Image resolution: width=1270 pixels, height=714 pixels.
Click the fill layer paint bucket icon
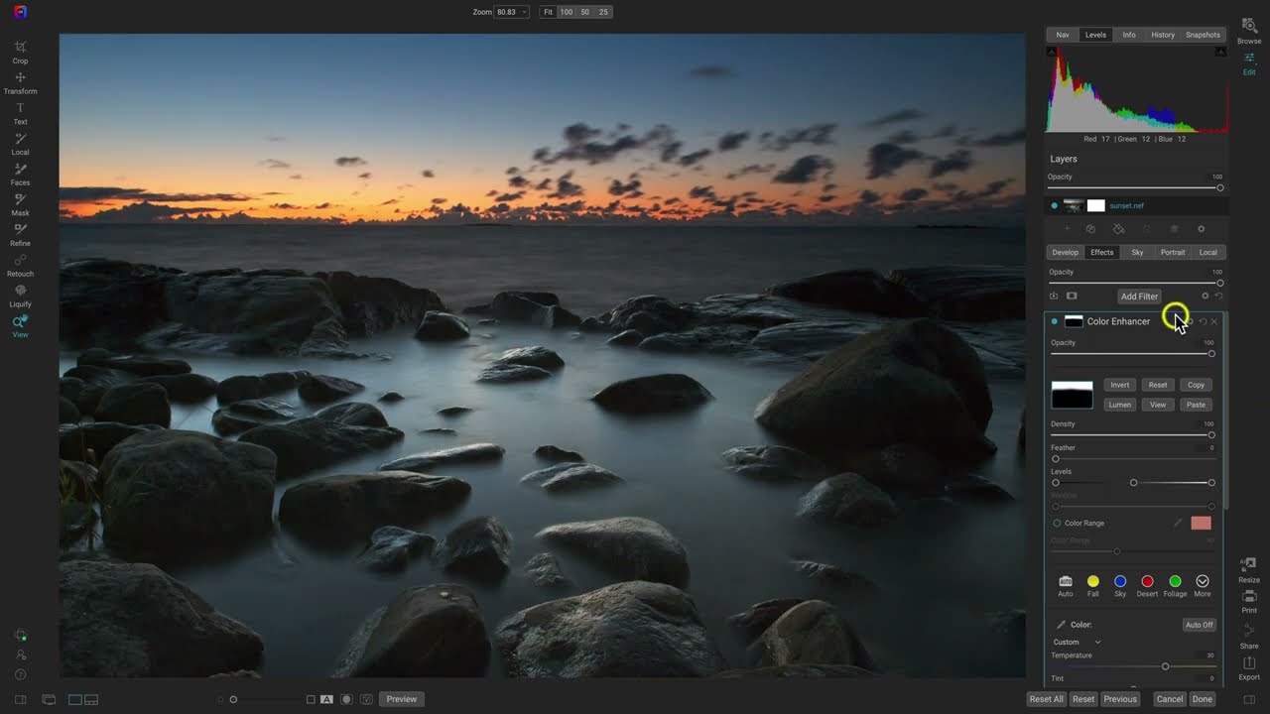(1118, 229)
